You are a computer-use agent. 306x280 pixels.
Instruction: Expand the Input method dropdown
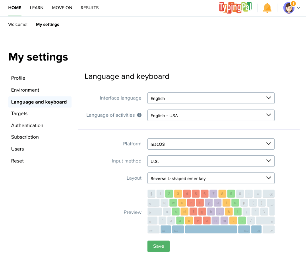pyautogui.click(x=211, y=161)
